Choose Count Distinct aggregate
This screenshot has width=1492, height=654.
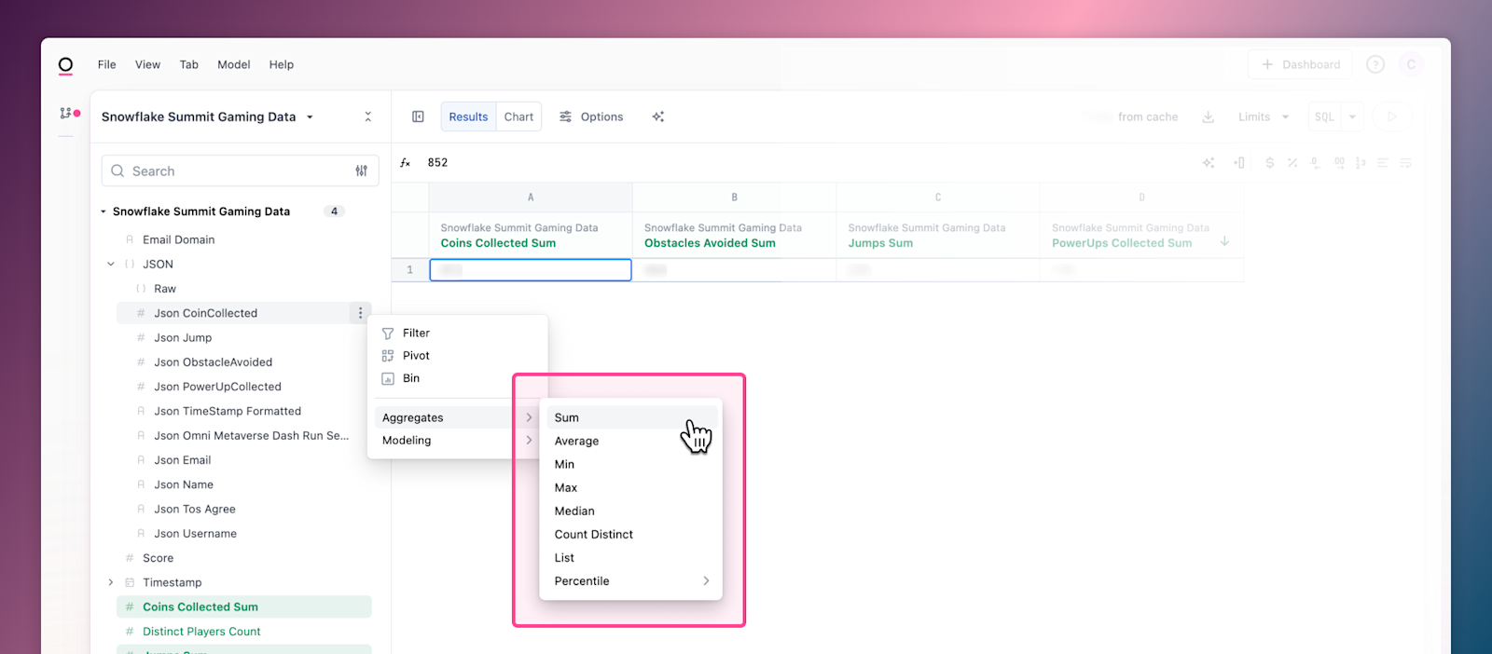(630, 534)
